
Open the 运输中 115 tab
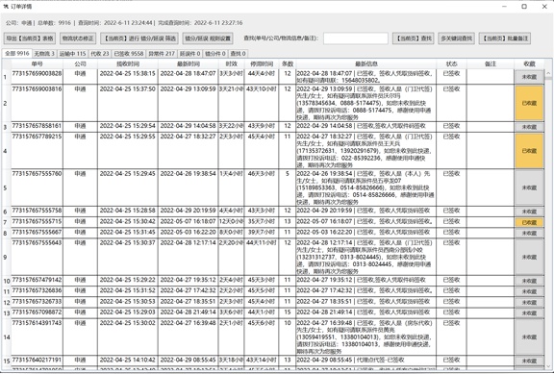coord(72,54)
